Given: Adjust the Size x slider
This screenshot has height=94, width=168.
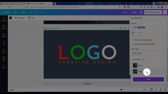Looking at the screenshot, I should 148,33.
